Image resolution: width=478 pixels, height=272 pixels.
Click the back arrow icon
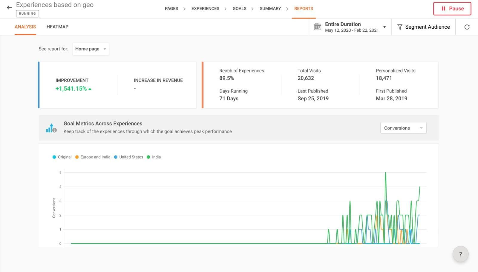tap(9, 8)
